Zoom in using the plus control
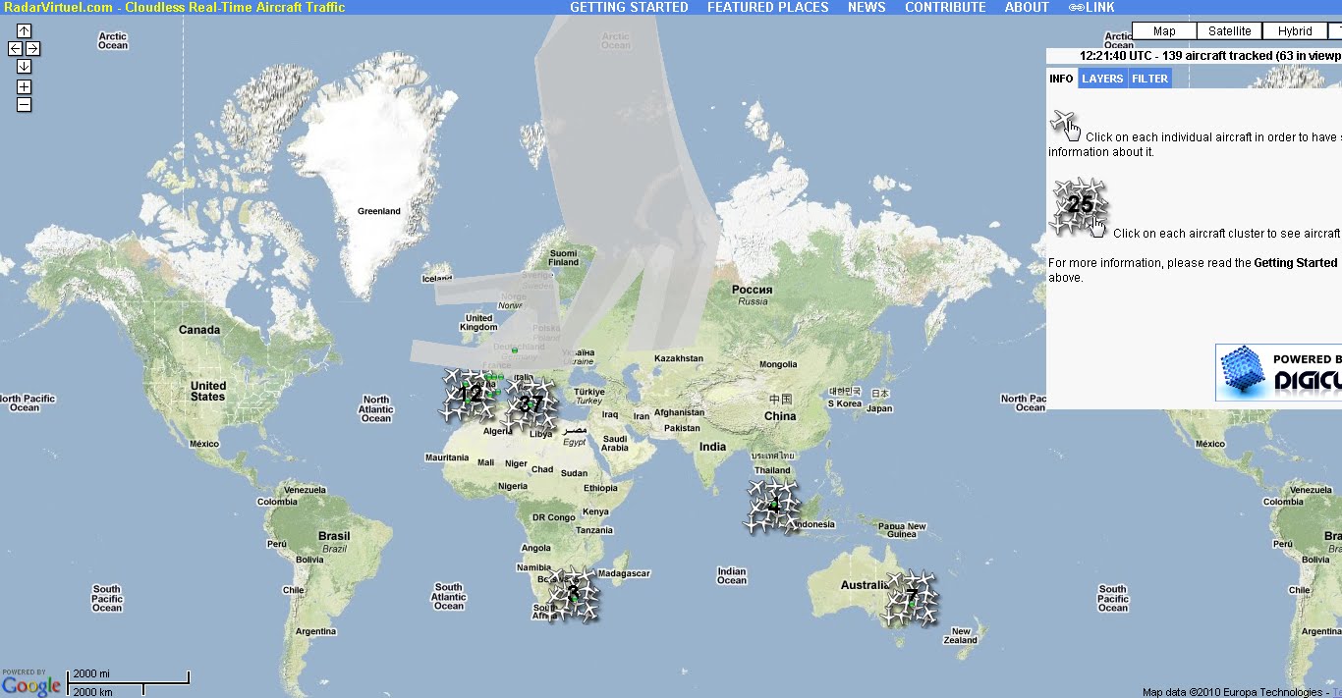 [x=23, y=86]
